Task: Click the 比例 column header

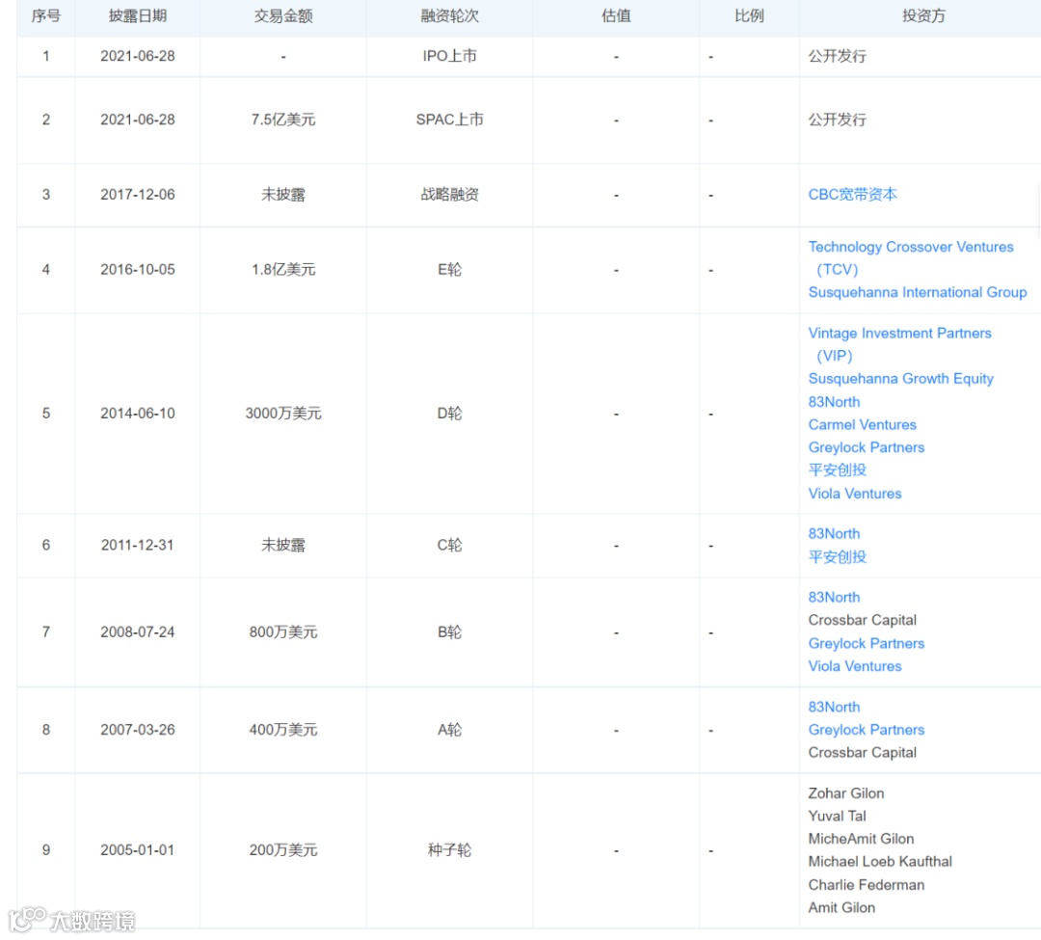Action: click(x=749, y=16)
